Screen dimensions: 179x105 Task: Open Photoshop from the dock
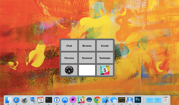point(138,100)
